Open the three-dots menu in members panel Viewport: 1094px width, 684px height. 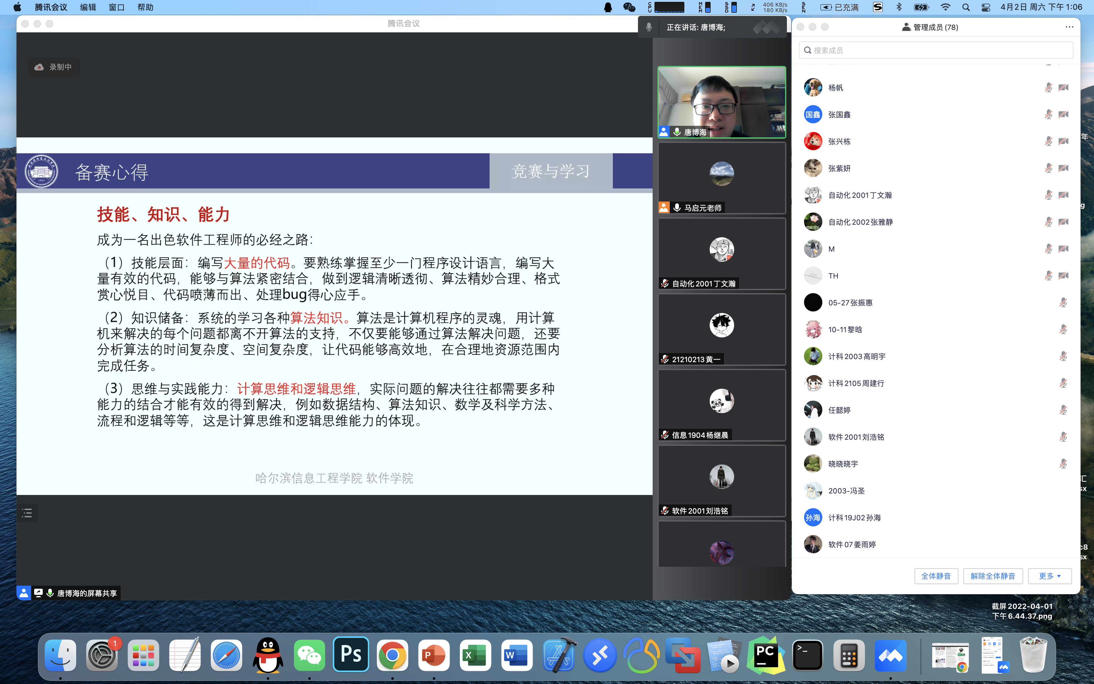tap(1069, 27)
